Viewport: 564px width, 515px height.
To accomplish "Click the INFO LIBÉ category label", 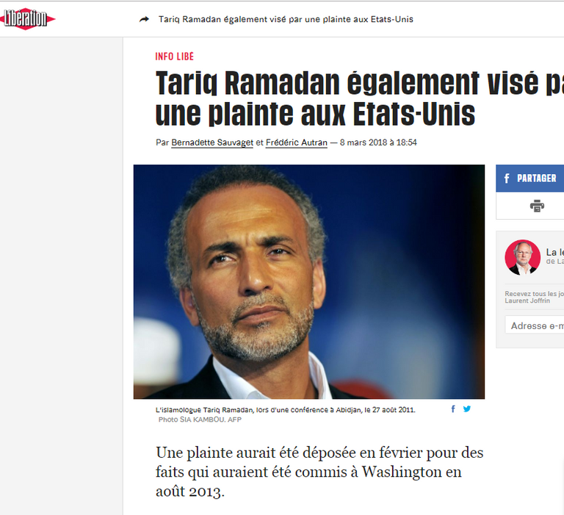I will 175,57.
